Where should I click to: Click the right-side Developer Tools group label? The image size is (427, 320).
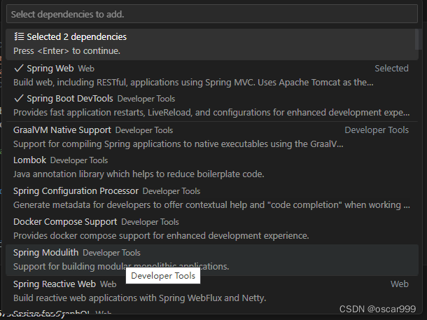[377, 130]
